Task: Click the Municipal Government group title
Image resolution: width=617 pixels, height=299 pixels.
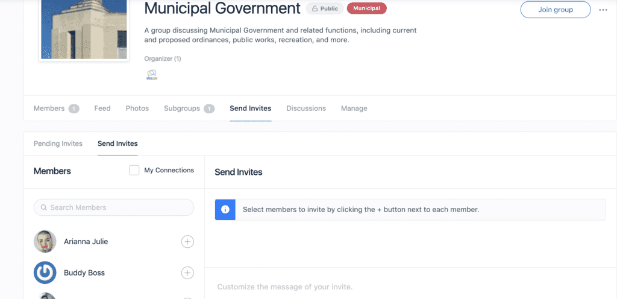Action: (x=222, y=8)
